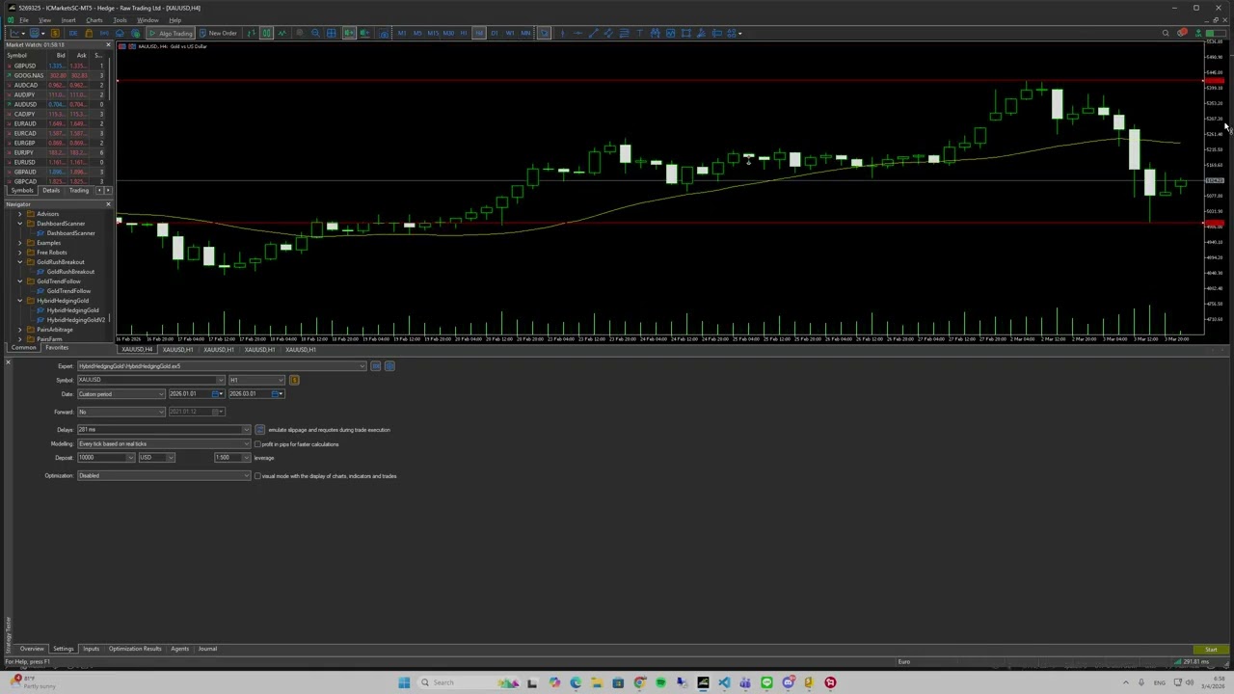Viewport: 1234px width, 694px height.
Task: Zoom in on the chart
Action: pos(299,33)
